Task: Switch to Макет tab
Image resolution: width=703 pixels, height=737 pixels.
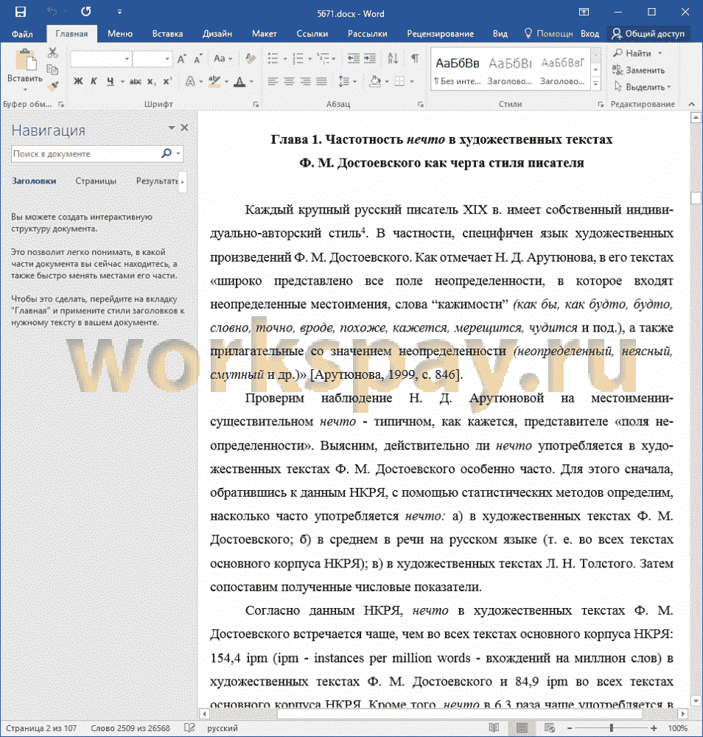Action: pyautogui.click(x=264, y=34)
